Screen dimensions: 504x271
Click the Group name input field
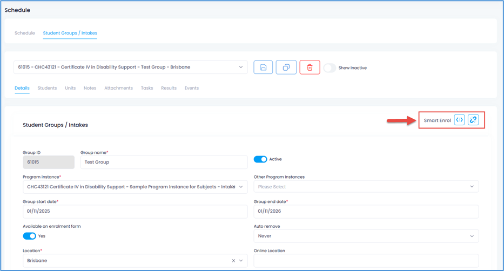click(157, 162)
